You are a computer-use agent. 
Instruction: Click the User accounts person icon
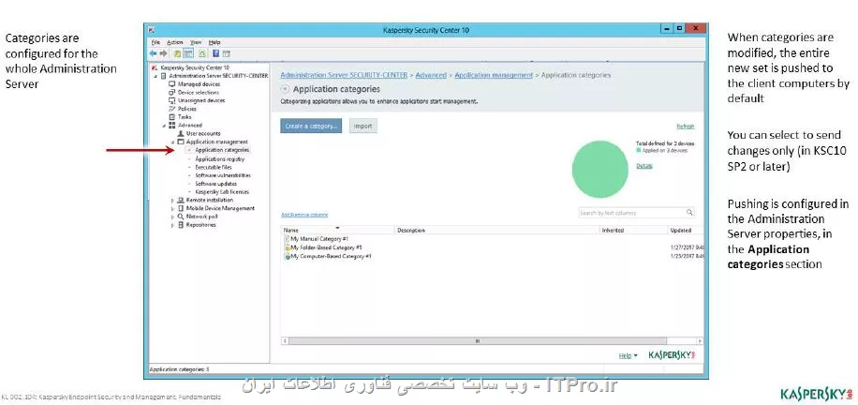pos(181,133)
